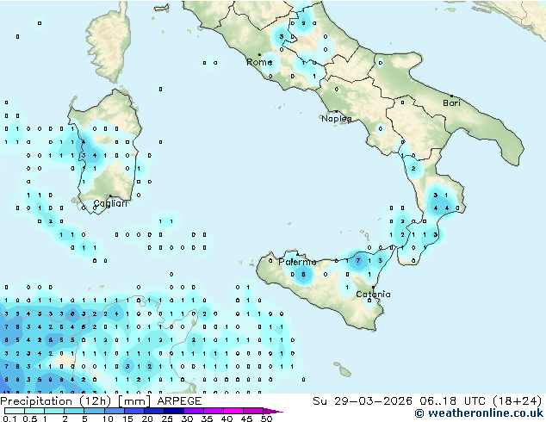
Task: Click the 10 to 15 mm legend swatch
Action: [114, 411]
